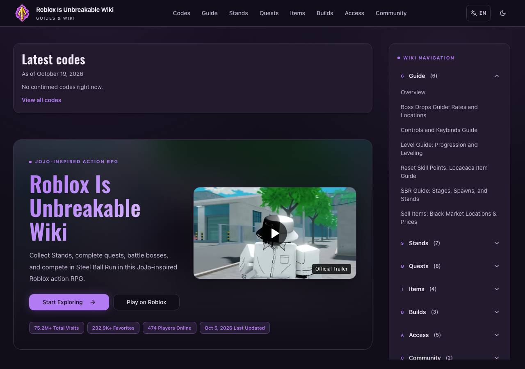Click the 232.9K+ Favorites badge
The image size is (525, 369).
click(x=113, y=328)
